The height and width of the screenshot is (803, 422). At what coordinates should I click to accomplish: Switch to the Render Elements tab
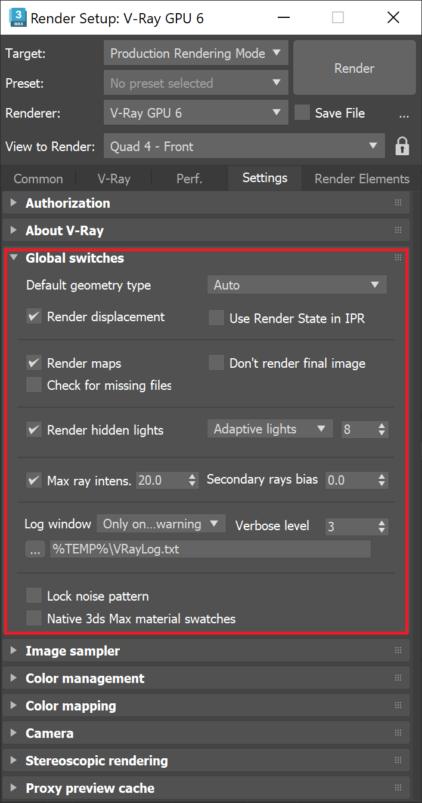click(x=361, y=178)
